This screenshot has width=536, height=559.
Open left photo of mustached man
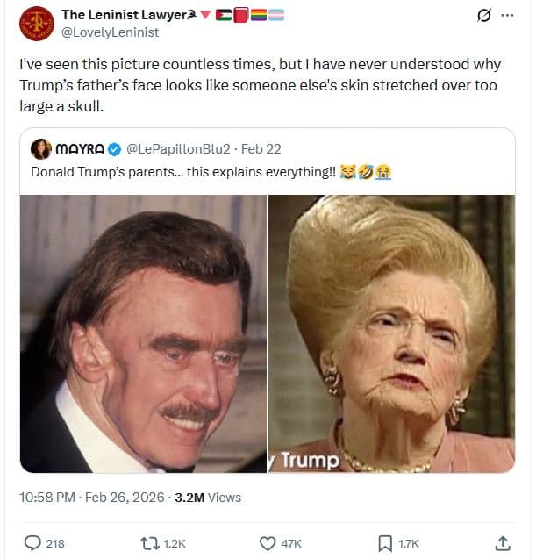pos(143,333)
